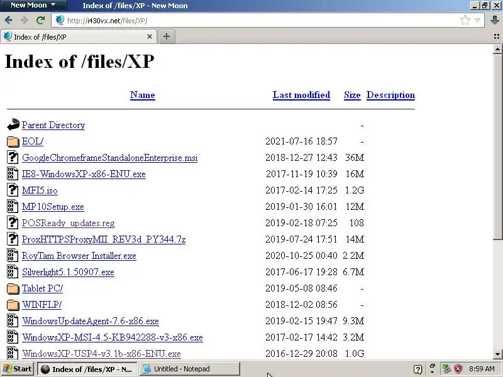503x377 pixels.
Task: Click the folder icon beside WINFLP/
Action: tap(13, 305)
